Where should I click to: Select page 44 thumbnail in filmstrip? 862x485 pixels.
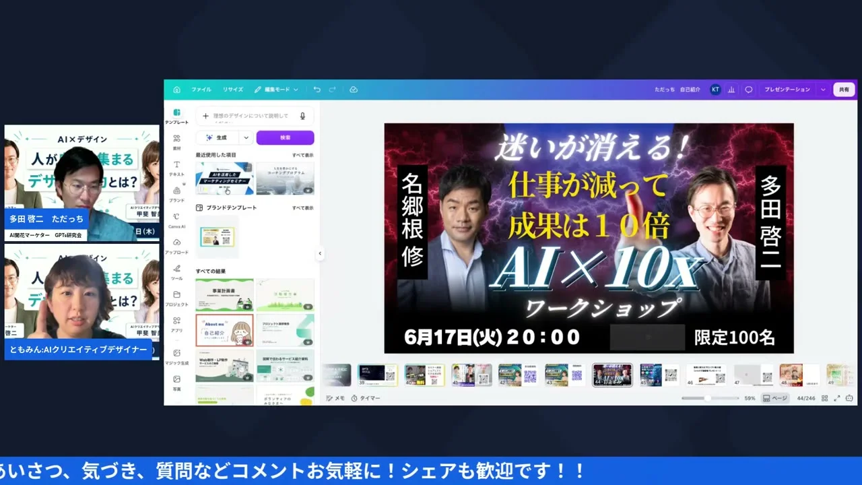[x=612, y=375]
